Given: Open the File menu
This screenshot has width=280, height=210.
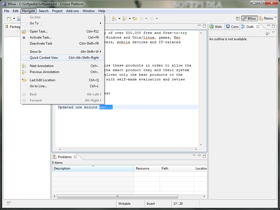Looking at the screenshot, I should (7, 11).
